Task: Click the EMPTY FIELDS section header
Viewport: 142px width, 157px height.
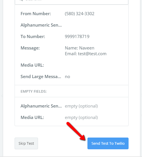Action: (34, 91)
